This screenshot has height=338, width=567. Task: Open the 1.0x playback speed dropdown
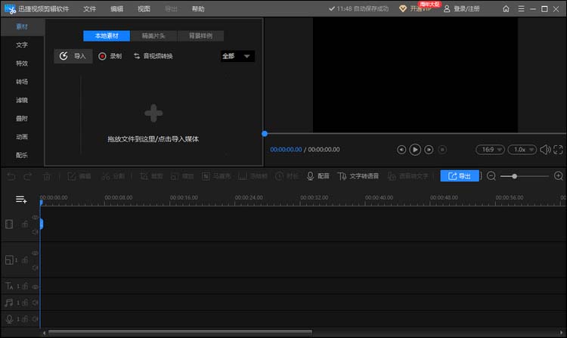point(522,150)
